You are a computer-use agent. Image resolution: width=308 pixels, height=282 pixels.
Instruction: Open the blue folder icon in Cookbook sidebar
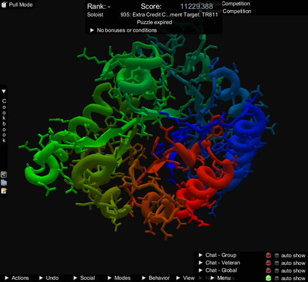pos(4,183)
